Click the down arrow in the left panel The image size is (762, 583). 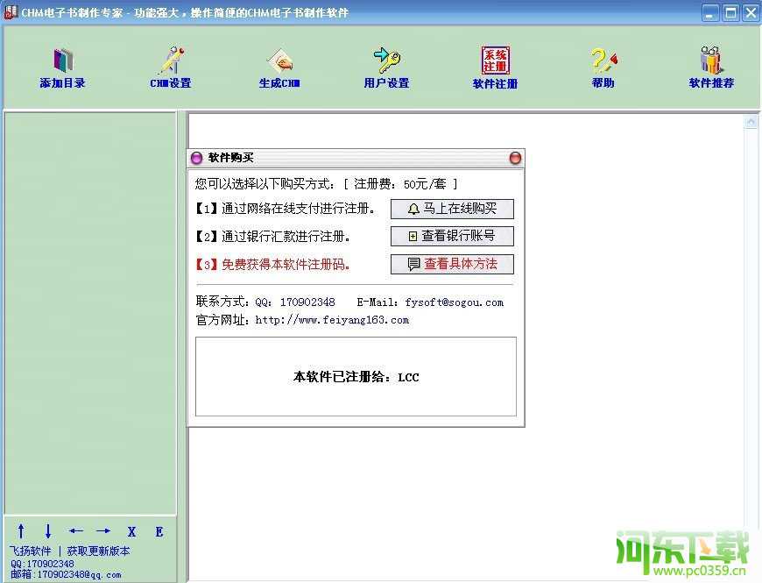pyautogui.click(x=48, y=531)
